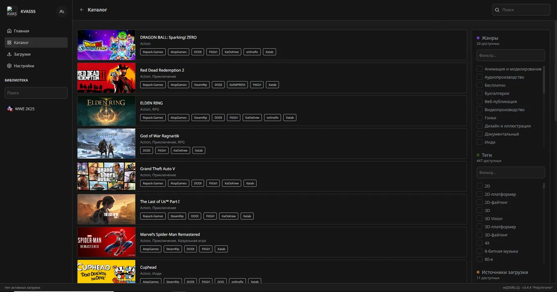
Task: Check the Анимация и моделирование genre
Action: coord(479,69)
